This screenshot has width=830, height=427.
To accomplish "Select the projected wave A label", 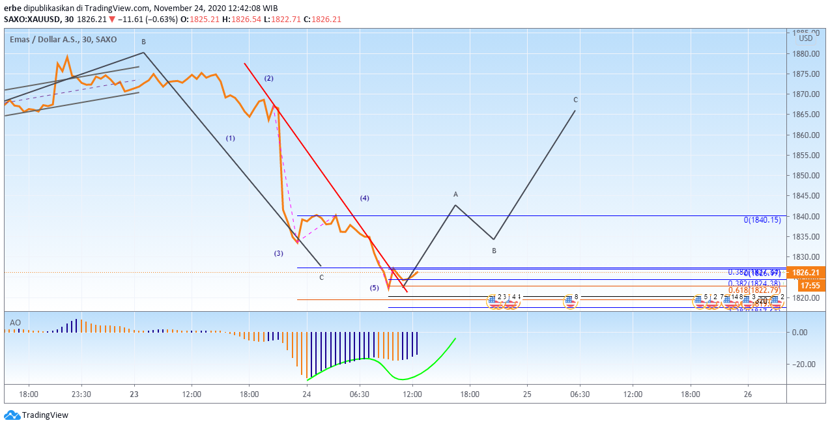I will 456,194.
